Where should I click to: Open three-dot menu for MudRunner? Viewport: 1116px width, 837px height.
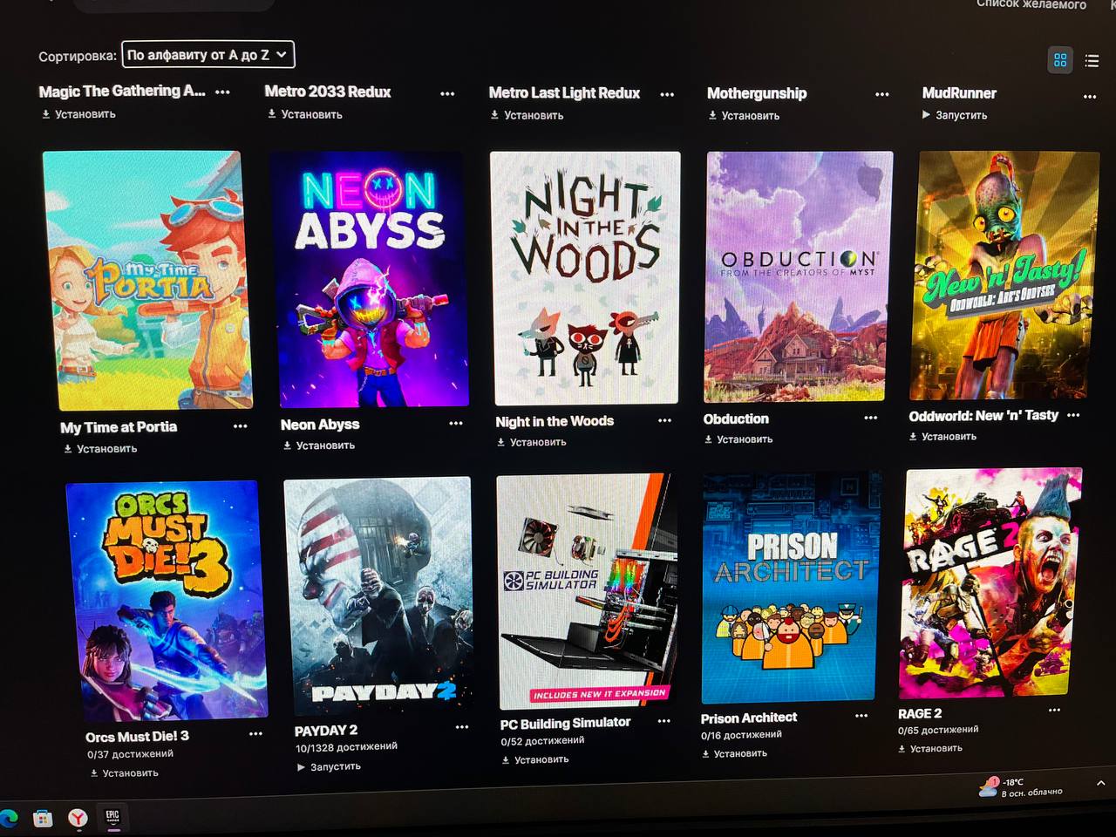pos(1090,97)
